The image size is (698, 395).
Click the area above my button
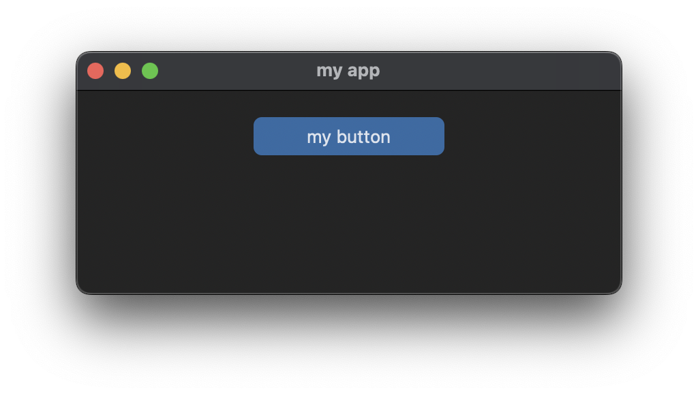348,104
